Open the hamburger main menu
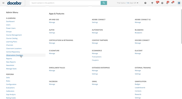 (3, 3)
